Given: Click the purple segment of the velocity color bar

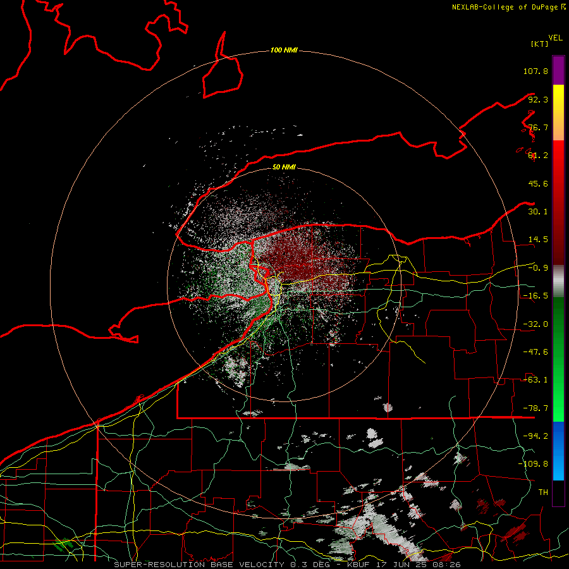Looking at the screenshot, I should 558,71.
